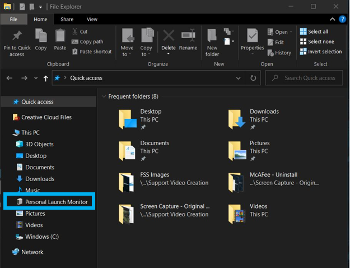350x268 pixels.
Task: Switch to the Share ribbon tab
Action: tap(67, 19)
